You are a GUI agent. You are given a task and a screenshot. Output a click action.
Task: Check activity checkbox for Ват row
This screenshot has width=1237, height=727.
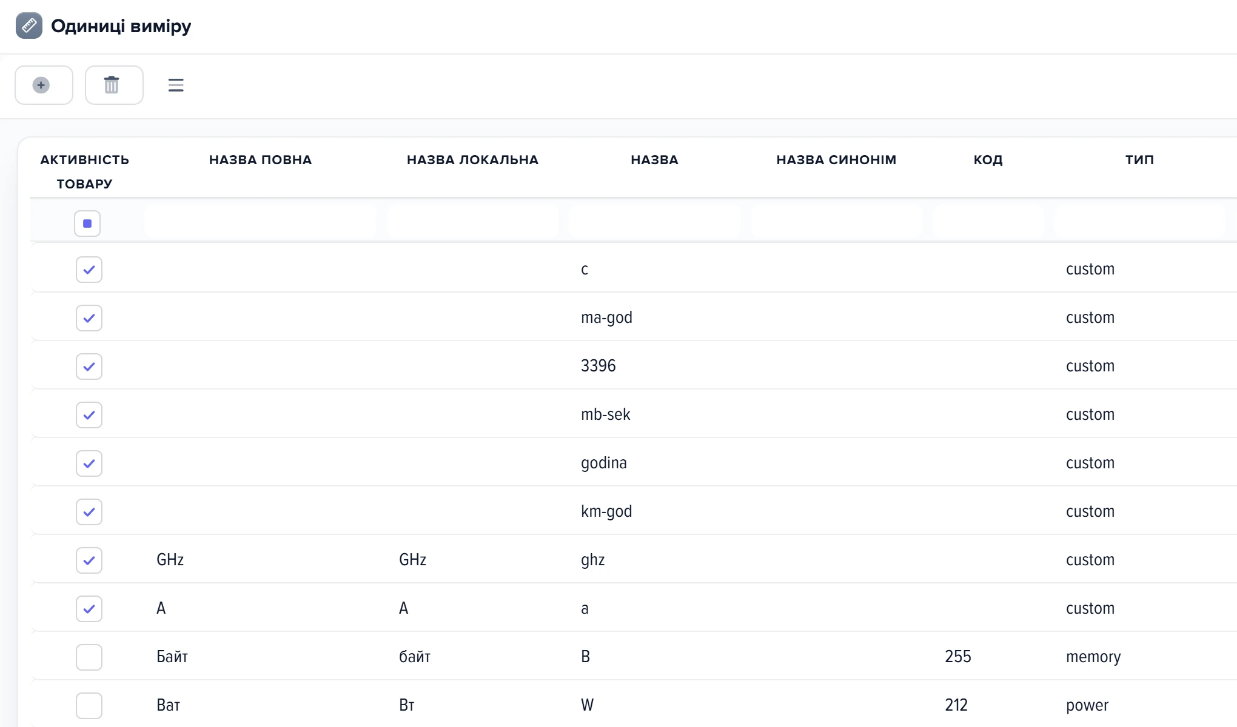(x=89, y=706)
